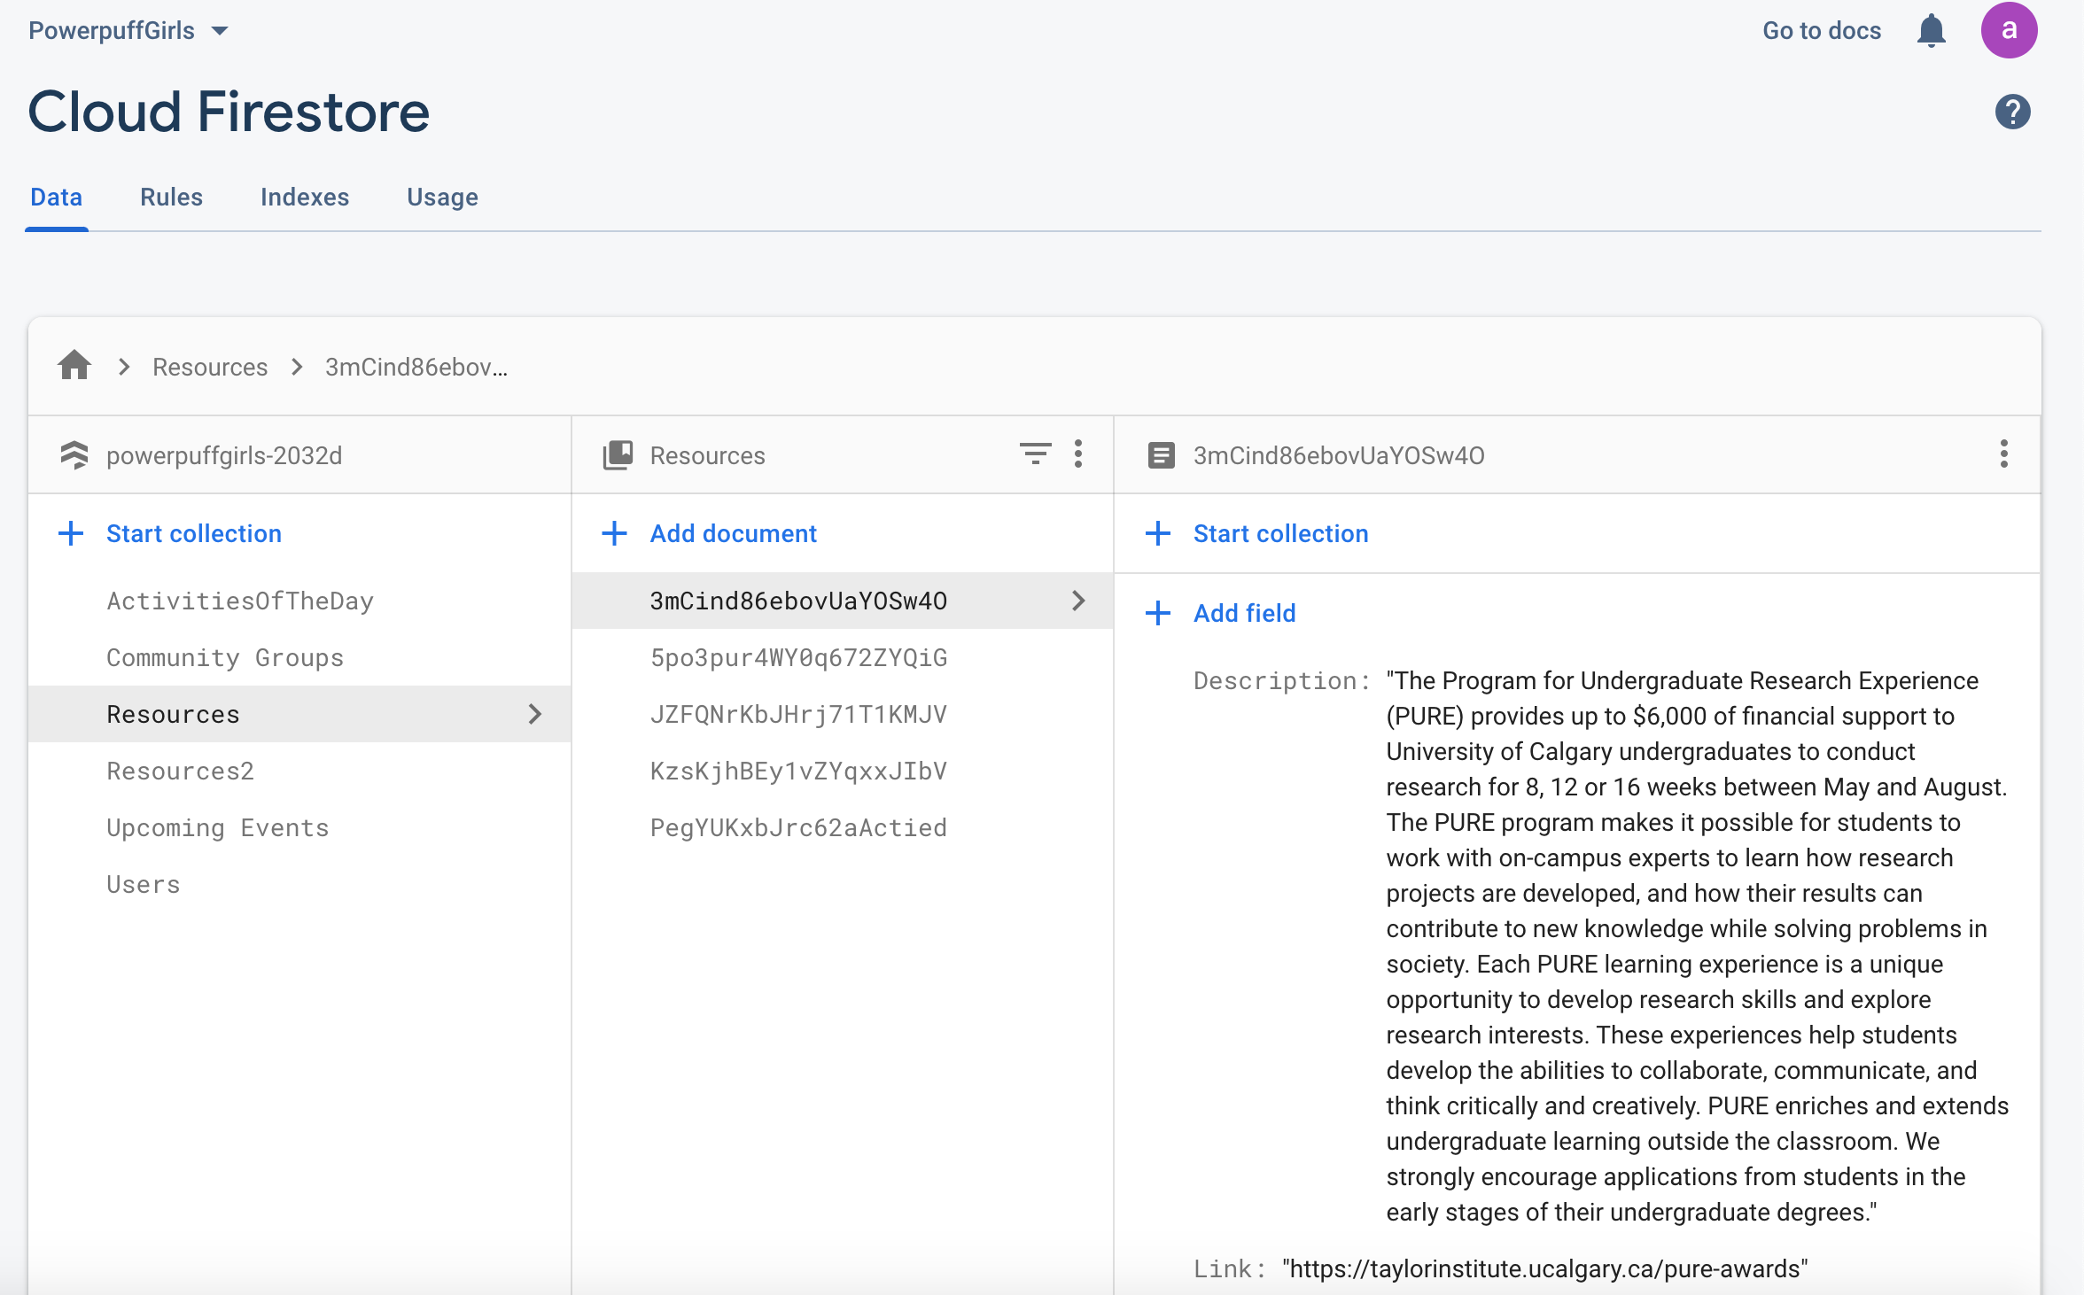
Task: Open document 3mCind86ebovUaYOSw4O overflow menu
Action: coord(2003,454)
